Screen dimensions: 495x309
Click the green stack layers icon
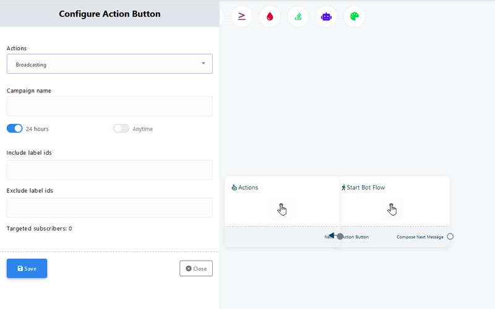[298, 16]
